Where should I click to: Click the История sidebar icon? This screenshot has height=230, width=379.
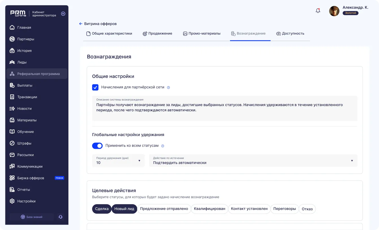click(12, 51)
